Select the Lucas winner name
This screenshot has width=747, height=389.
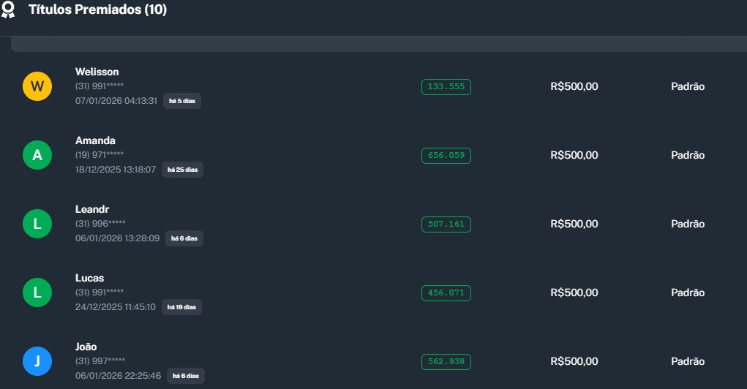click(x=89, y=278)
